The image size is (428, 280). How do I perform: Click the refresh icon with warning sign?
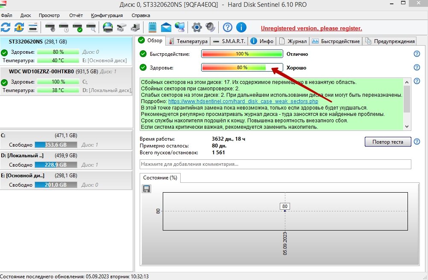(19, 28)
